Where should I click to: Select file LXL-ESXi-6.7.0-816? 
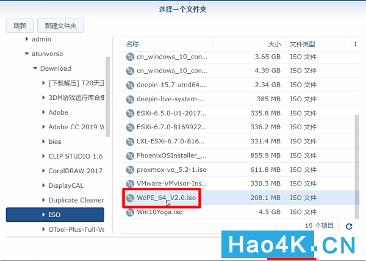click(x=170, y=141)
